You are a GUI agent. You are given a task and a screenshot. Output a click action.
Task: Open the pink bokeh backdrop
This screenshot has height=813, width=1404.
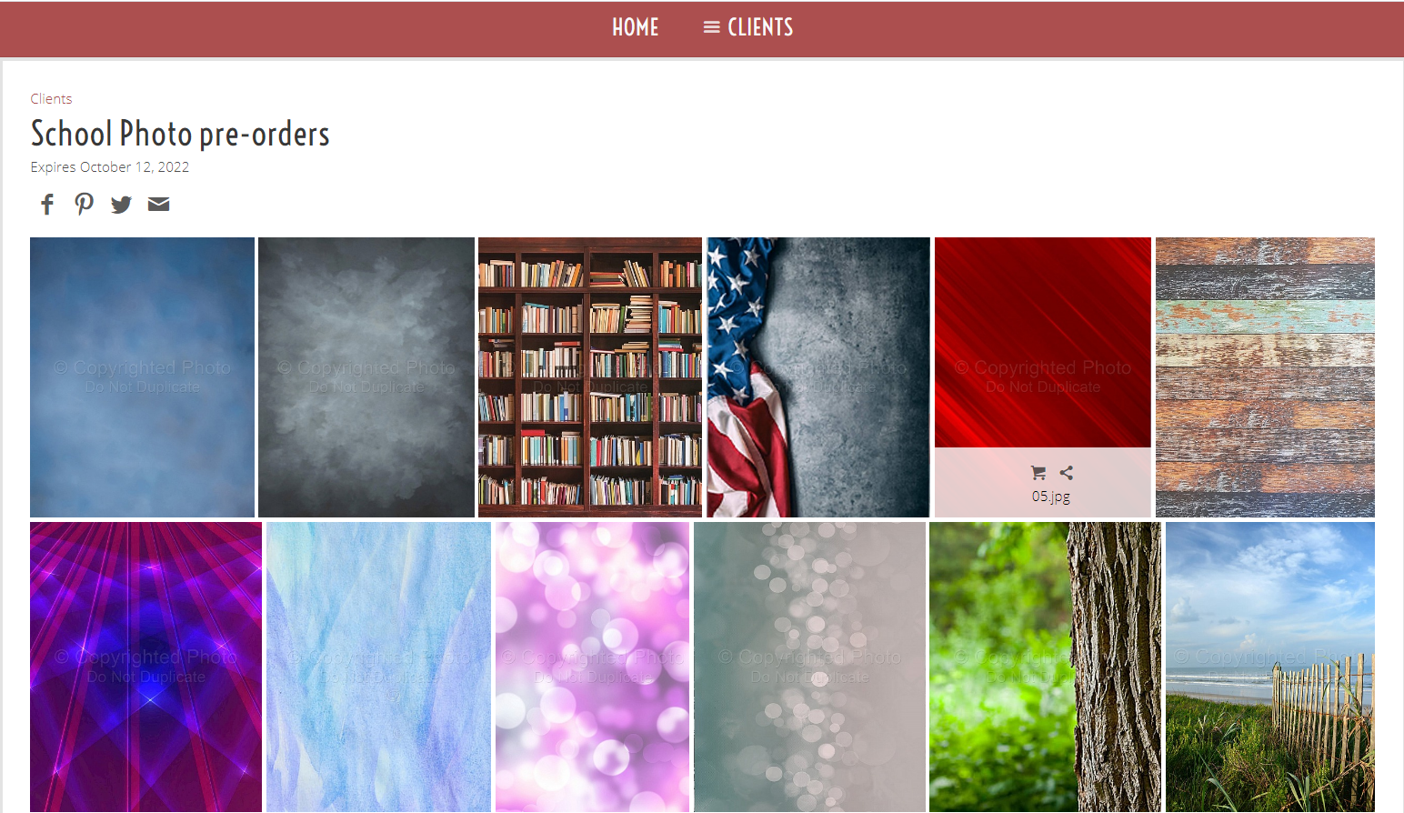(592, 667)
